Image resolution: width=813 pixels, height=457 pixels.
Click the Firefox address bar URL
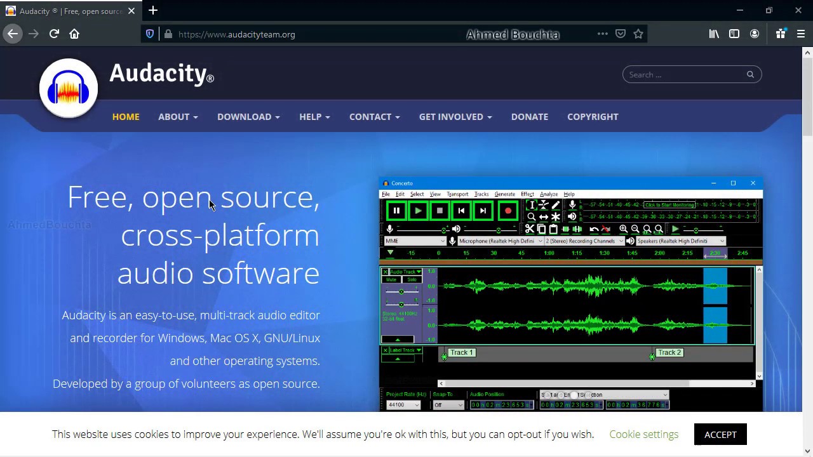point(236,34)
